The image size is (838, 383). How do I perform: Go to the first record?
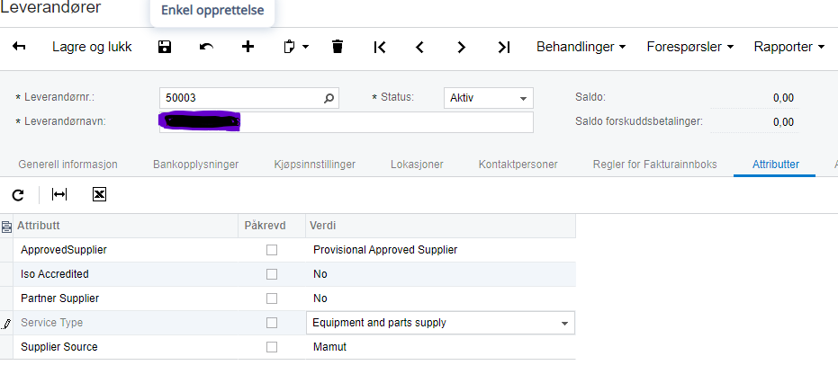pos(380,47)
